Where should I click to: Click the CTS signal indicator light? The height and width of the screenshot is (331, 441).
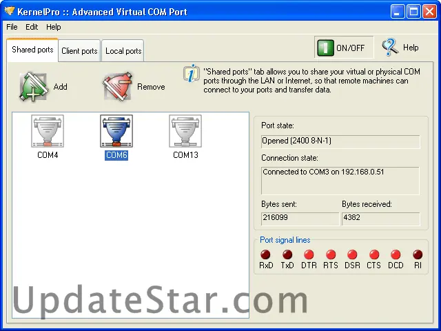tap(374, 254)
